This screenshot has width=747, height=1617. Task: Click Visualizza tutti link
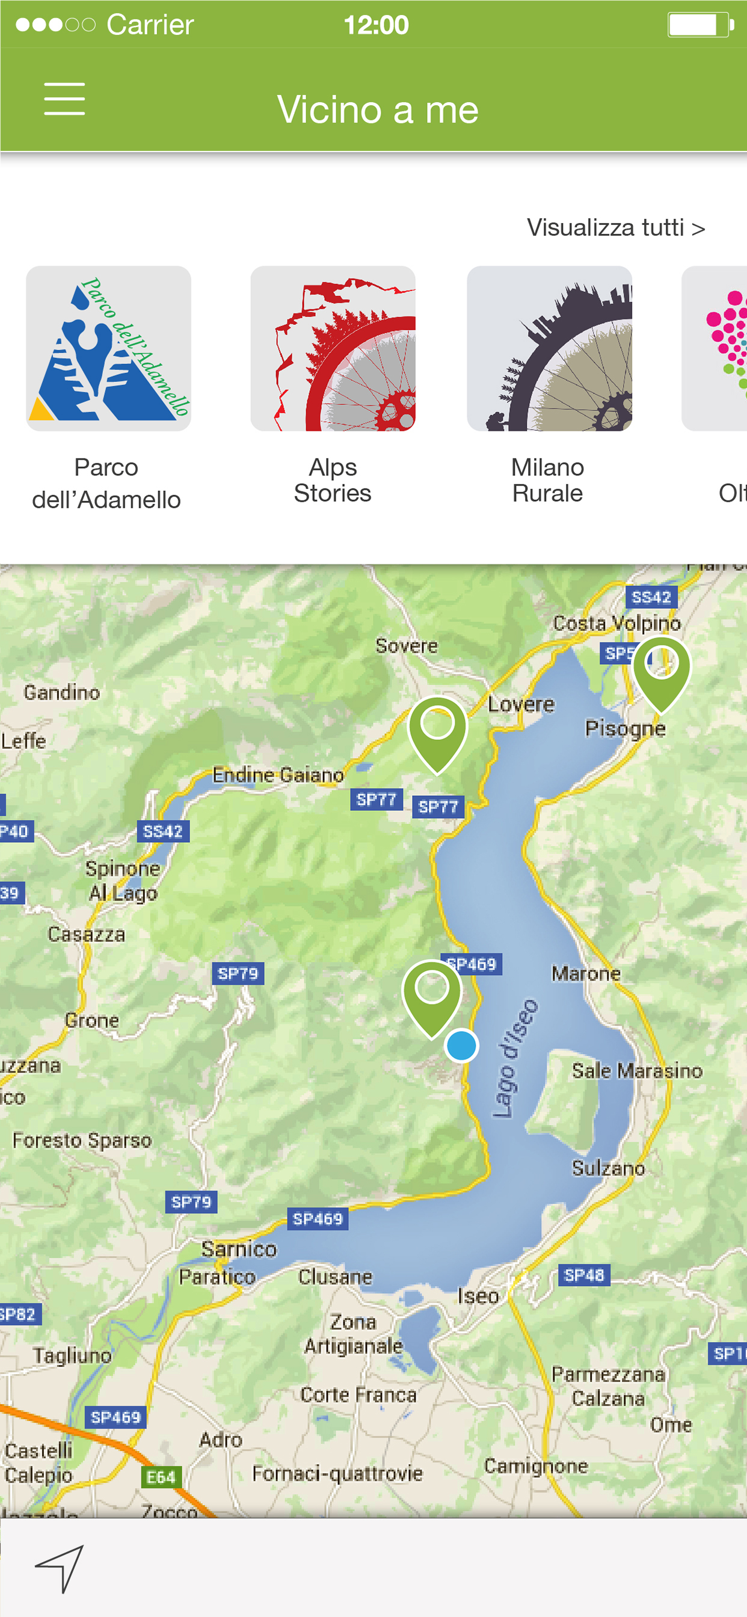616,227
